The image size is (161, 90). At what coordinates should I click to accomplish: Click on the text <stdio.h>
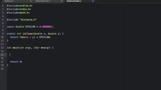coord(25,9)
